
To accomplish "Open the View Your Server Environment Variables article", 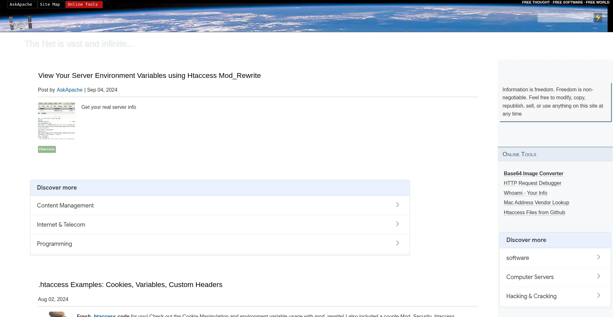I will pos(149,76).
